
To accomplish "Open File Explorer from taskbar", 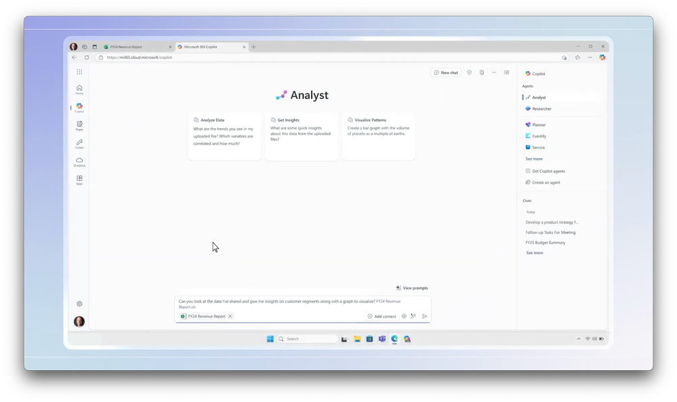I will [x=357, y=339].
